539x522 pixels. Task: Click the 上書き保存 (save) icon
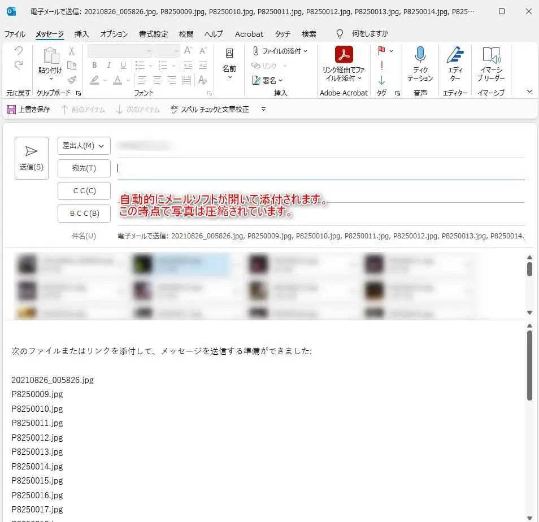(11, 109)
